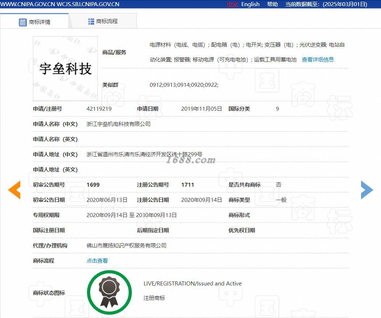Select preliminary announcement date 2020年06月13日
Viewport: 381px width, 318px height.
(x=107, y=200)
